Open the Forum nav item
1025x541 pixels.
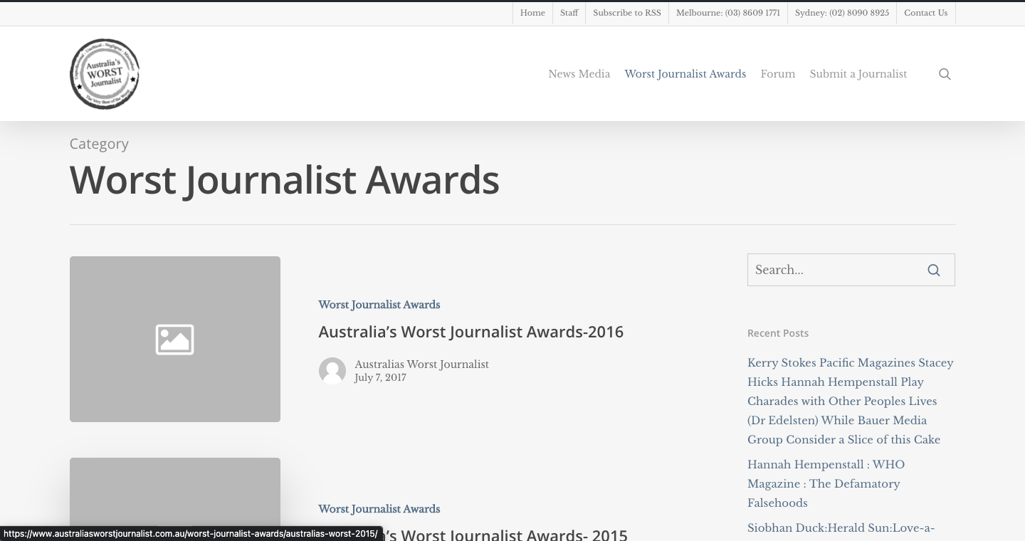[x=778, y=74]
